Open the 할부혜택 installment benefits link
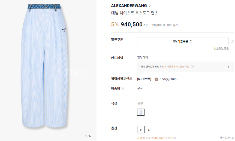The image size is (235, 141). pyautogui.click(x=142, y=57)
